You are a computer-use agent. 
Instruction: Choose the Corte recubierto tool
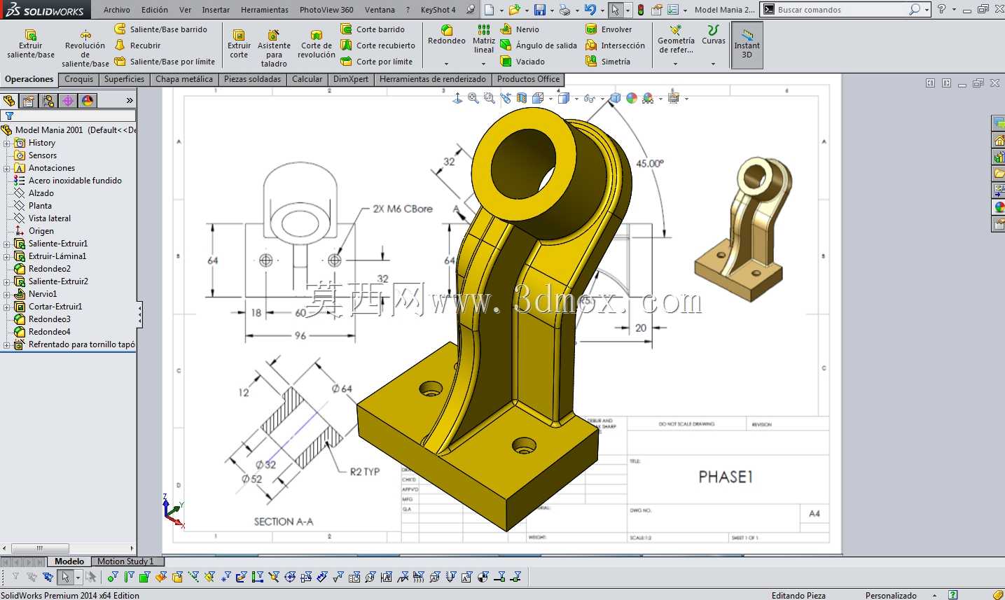(x=377, y=46)
